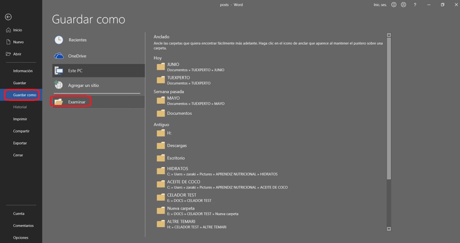
Task: Switch to the Exportar section
Action: pos(20,143)
